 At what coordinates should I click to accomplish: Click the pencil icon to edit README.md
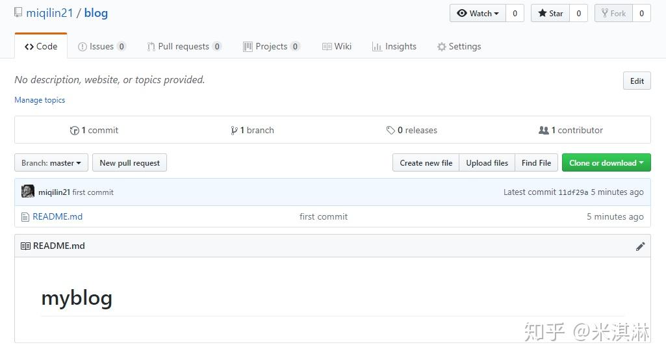click(640, 246)
